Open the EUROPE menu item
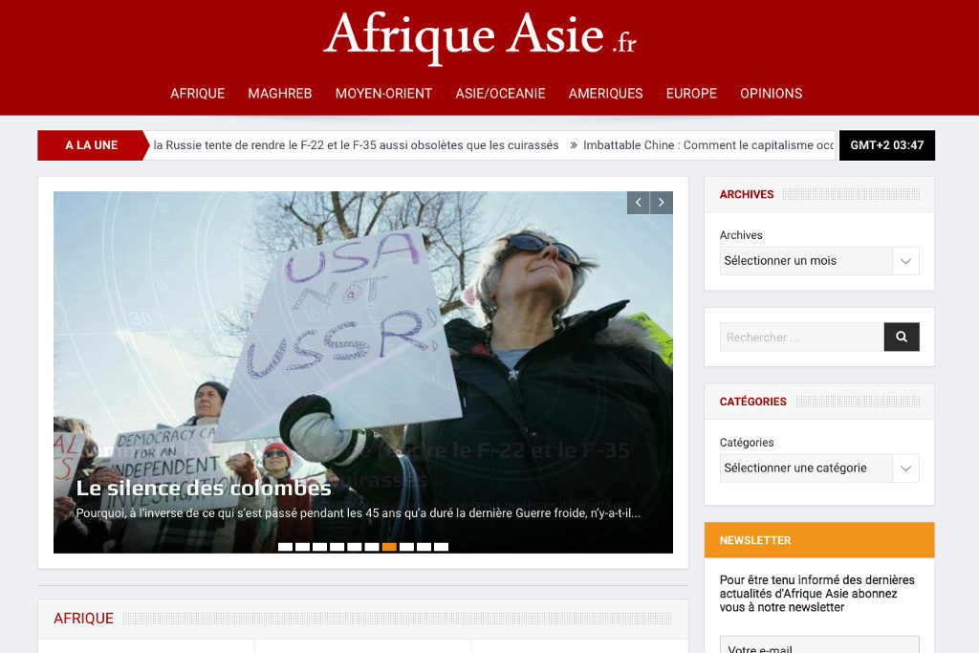The height and width of the screenshot is (653, 979). (x=691, y=94)
